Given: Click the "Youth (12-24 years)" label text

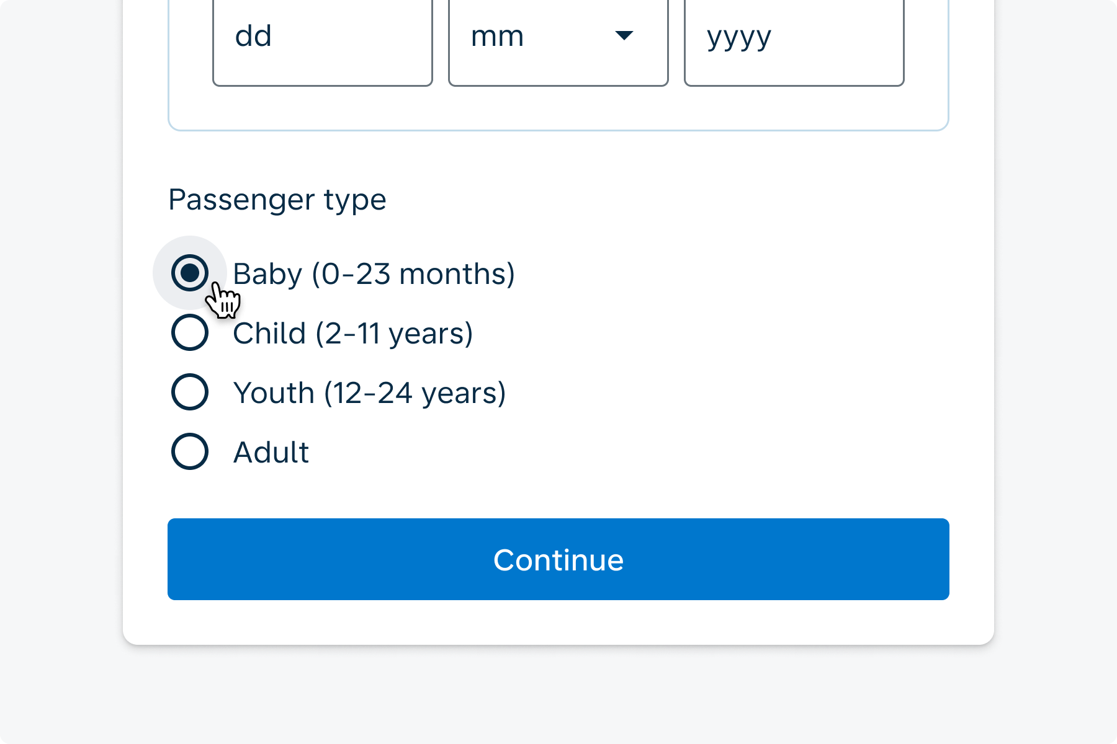Looking at the screenshot, I should [x=369, y=392].
